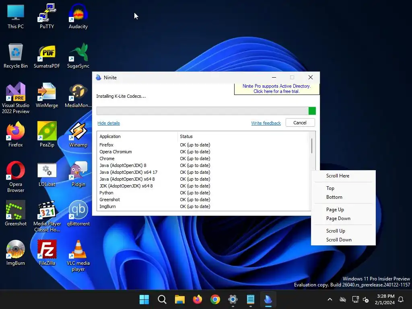
Task: Click the Status column header
Action: point(242,136)
